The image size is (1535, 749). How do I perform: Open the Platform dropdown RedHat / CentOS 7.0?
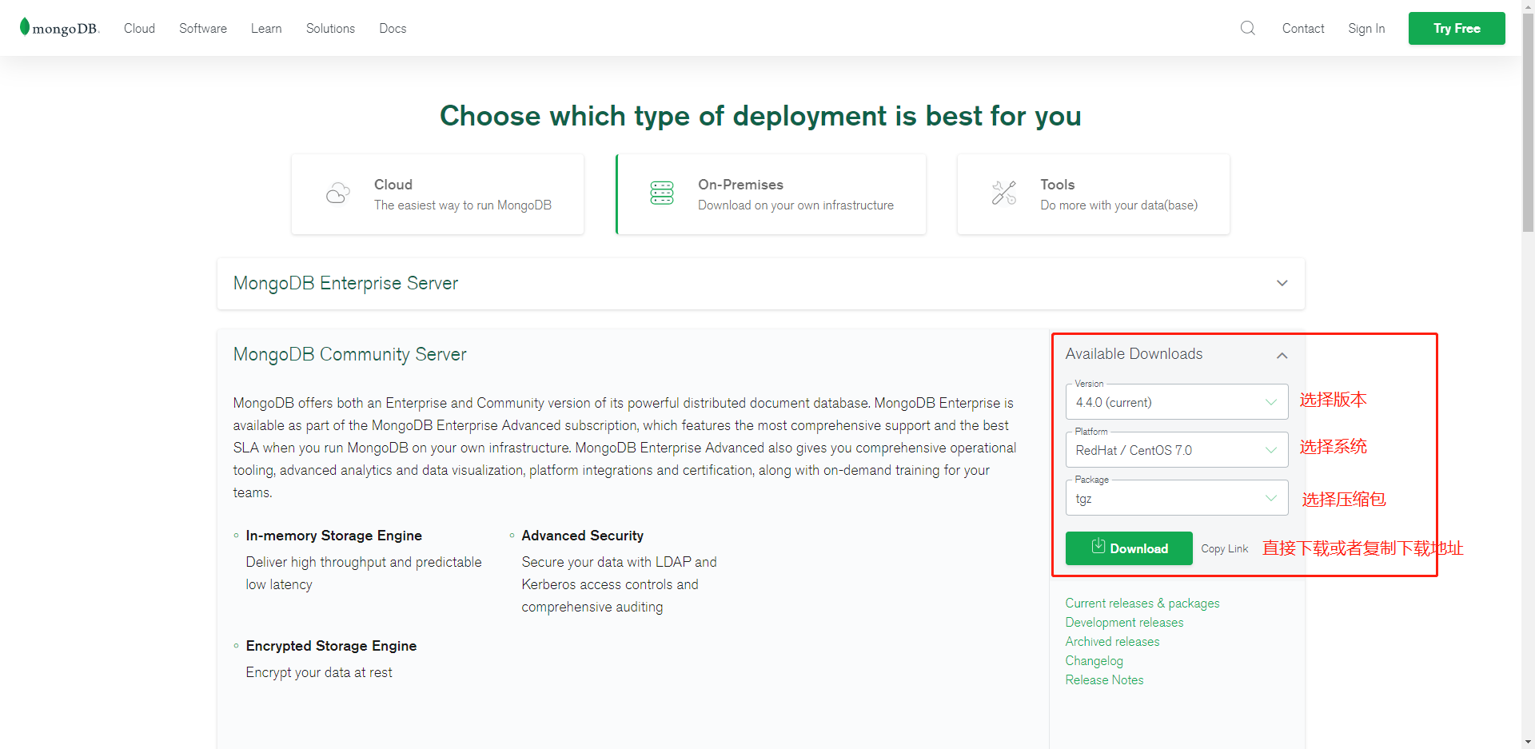(1177, 450)
